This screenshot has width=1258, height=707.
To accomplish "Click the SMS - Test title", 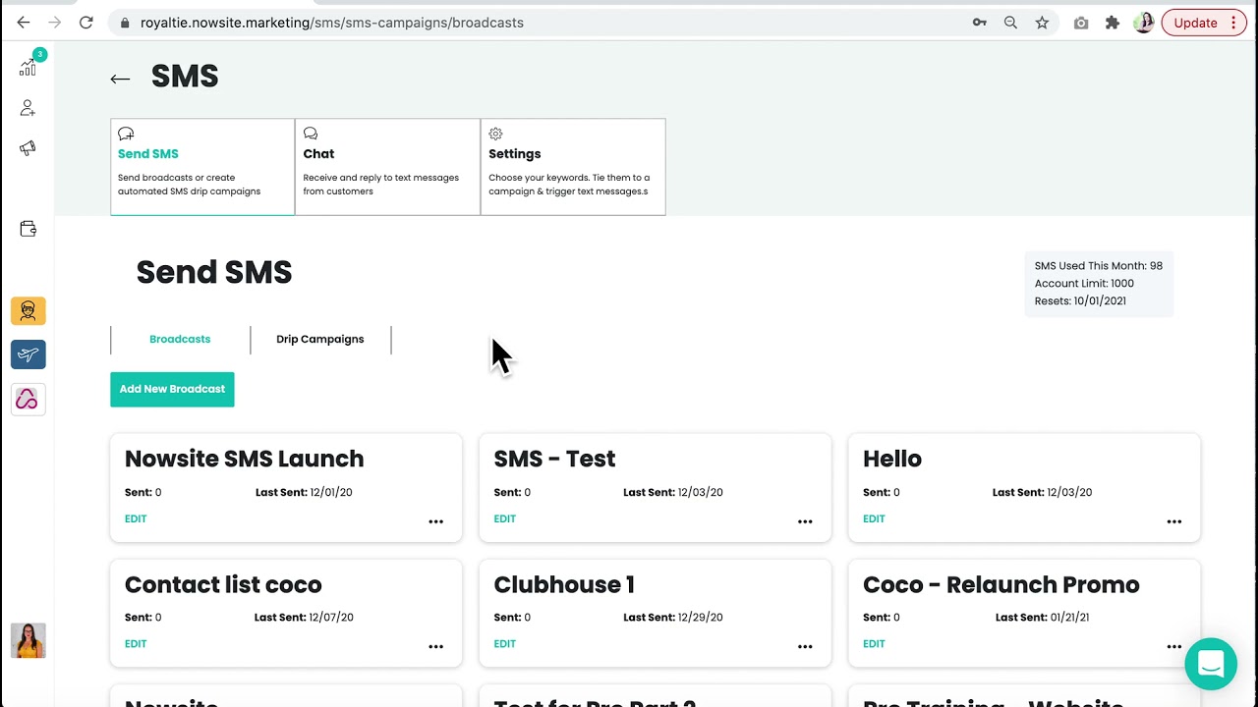I will pos(554,459).
